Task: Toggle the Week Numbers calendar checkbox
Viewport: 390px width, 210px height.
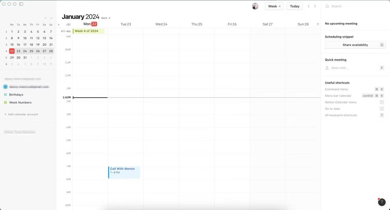Action: tap(5, 103)
